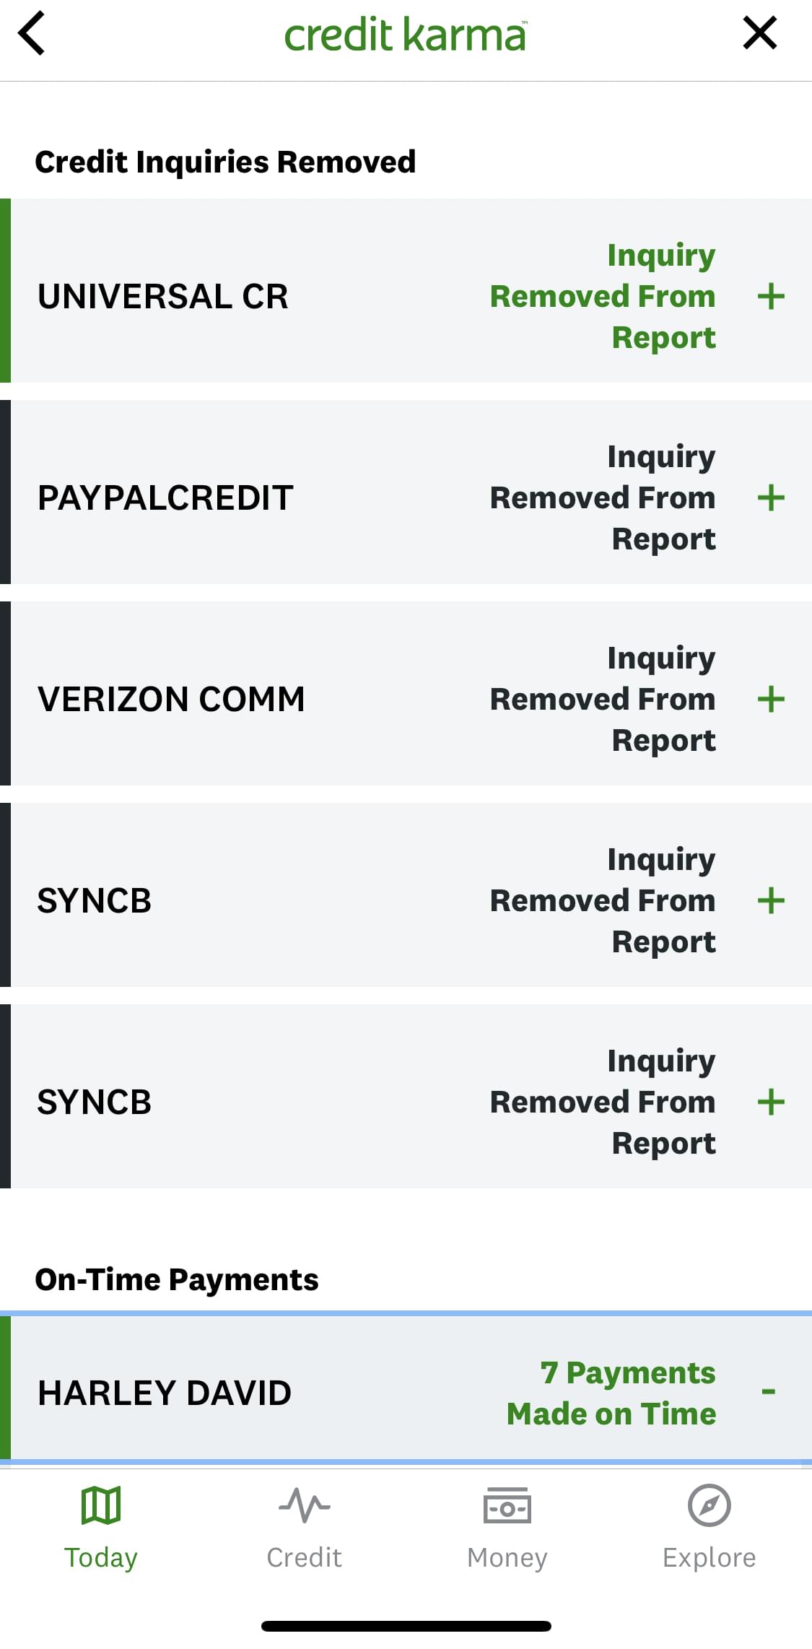The width and height of the screenshot is (812, 1649).
Task: Select the PAYPALCREDIT row name
Action: tap(165, 497)
